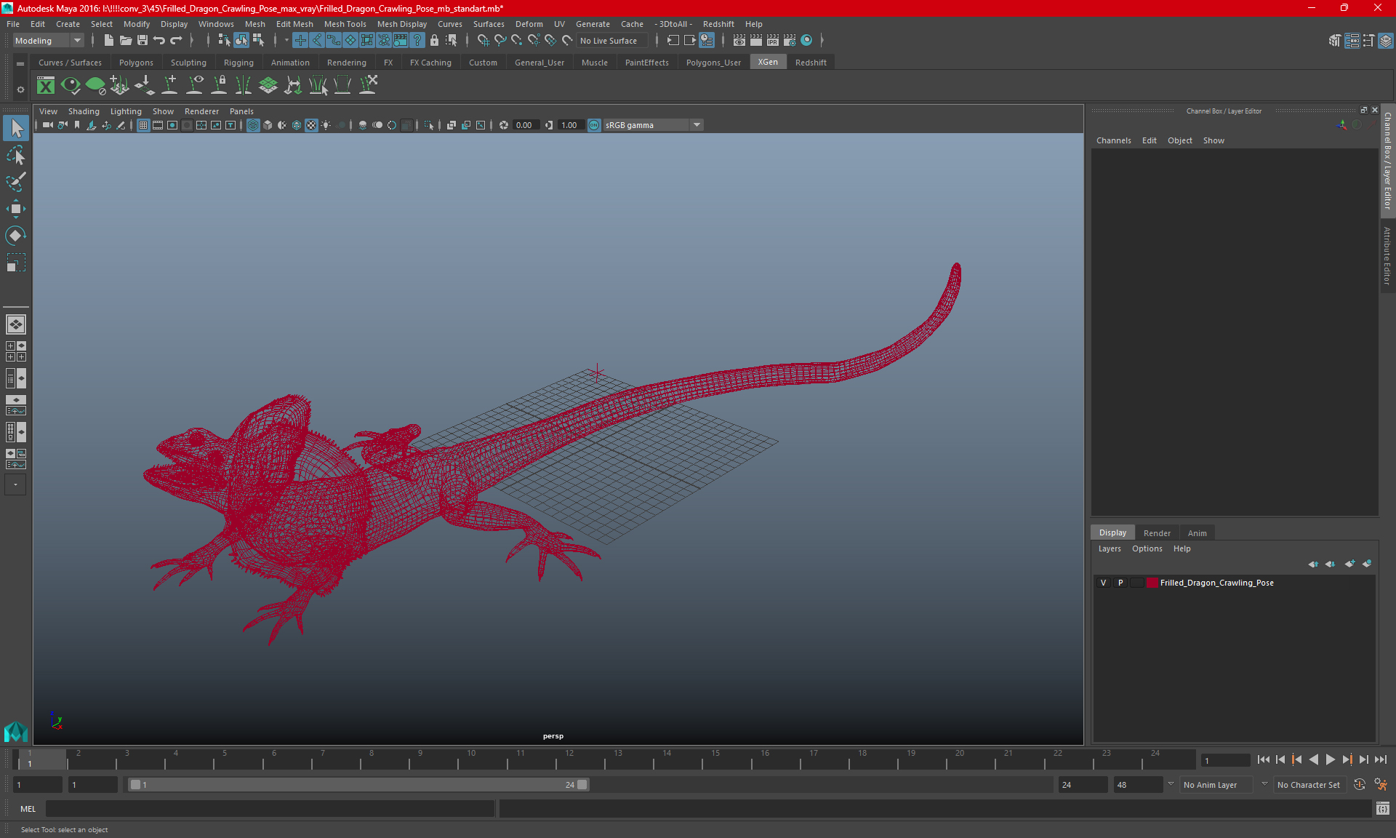
Task: Open the Auto Keyframe toggle icon
Action: pos(1359,785)
